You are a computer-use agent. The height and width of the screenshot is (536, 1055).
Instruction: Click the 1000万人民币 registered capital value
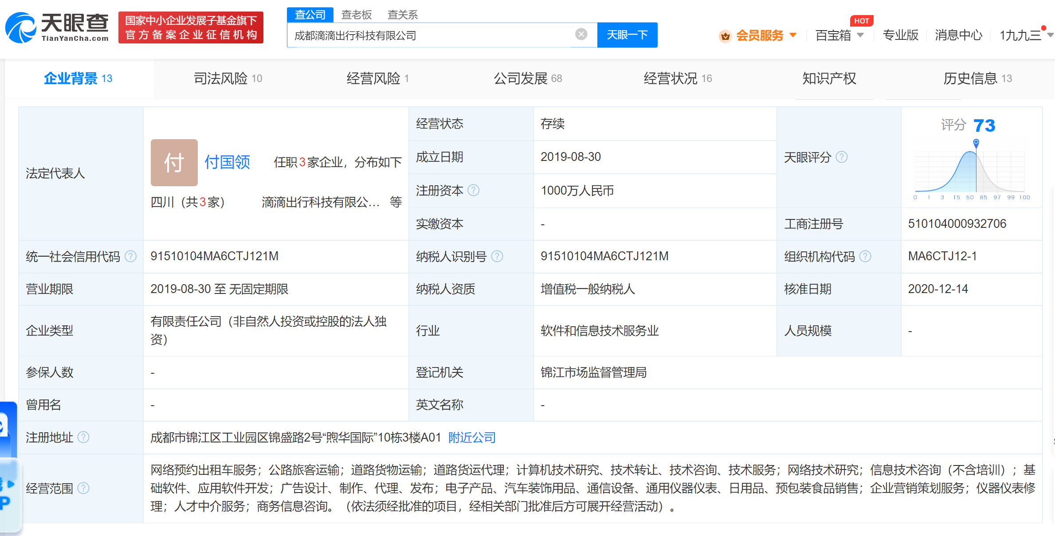[577, 191]
